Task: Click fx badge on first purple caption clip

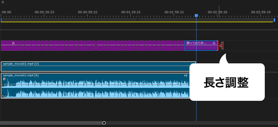Action: (13, 43)
